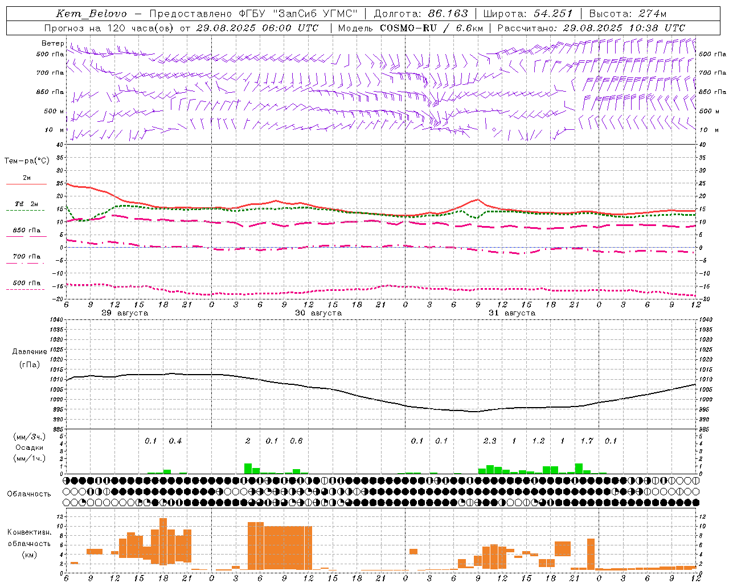This screenshot has width=729, height=583.
Task: Click the "(мм/1ч.)" hourly precipitation unit label
Action: (30, 458)
